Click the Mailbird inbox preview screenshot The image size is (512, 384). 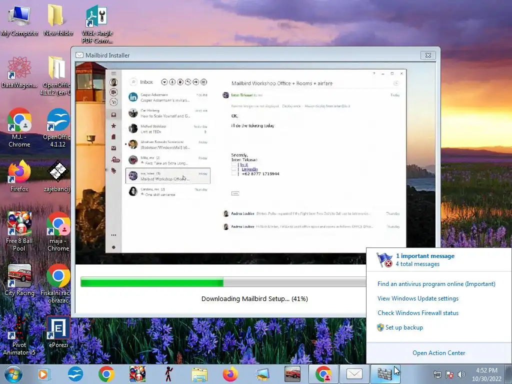click(255, 160)
